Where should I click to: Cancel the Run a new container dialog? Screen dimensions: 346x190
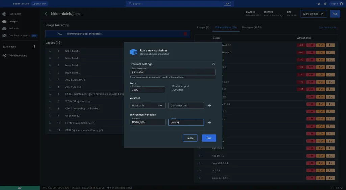190,138
